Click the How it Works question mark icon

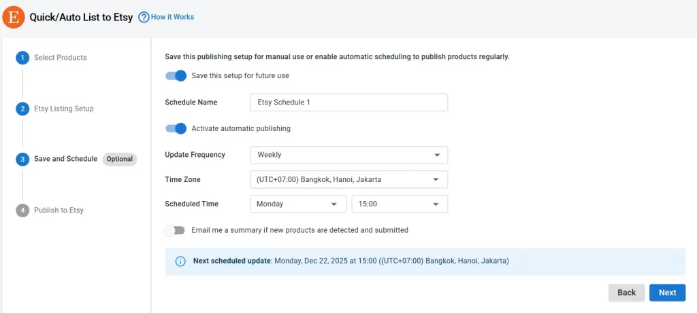click(144, 17)
